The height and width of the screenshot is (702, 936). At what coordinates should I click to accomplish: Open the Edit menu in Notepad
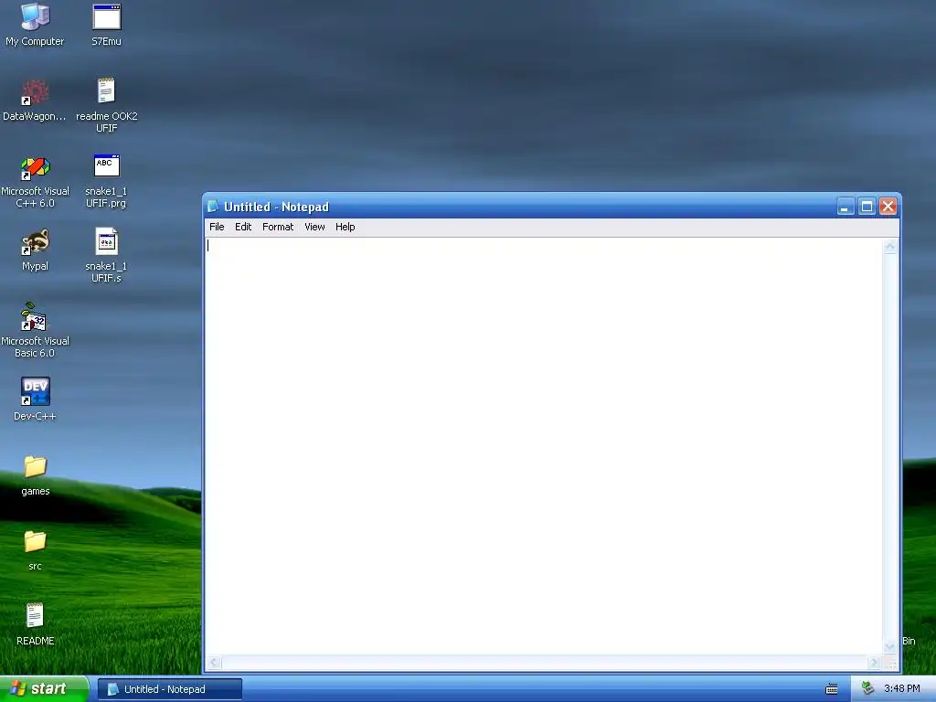pos(243,227)
